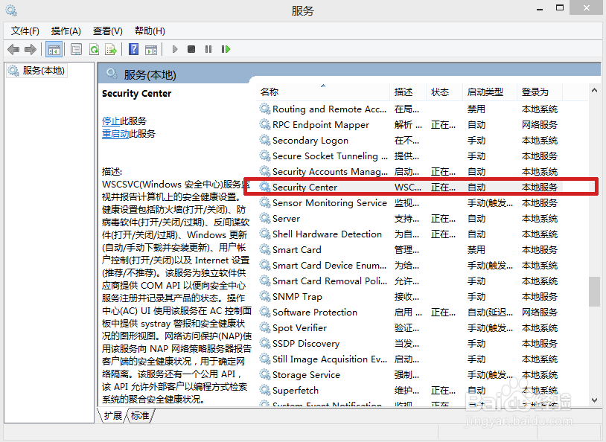Click the scrollbar down arrow

pos(594,401)
